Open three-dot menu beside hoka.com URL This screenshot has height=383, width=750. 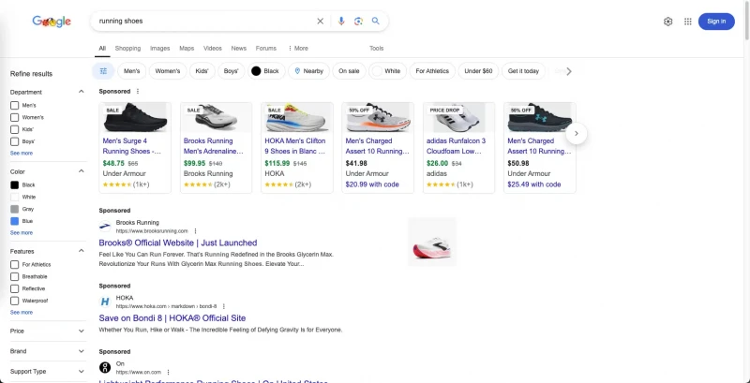click(x=224, y=306)
